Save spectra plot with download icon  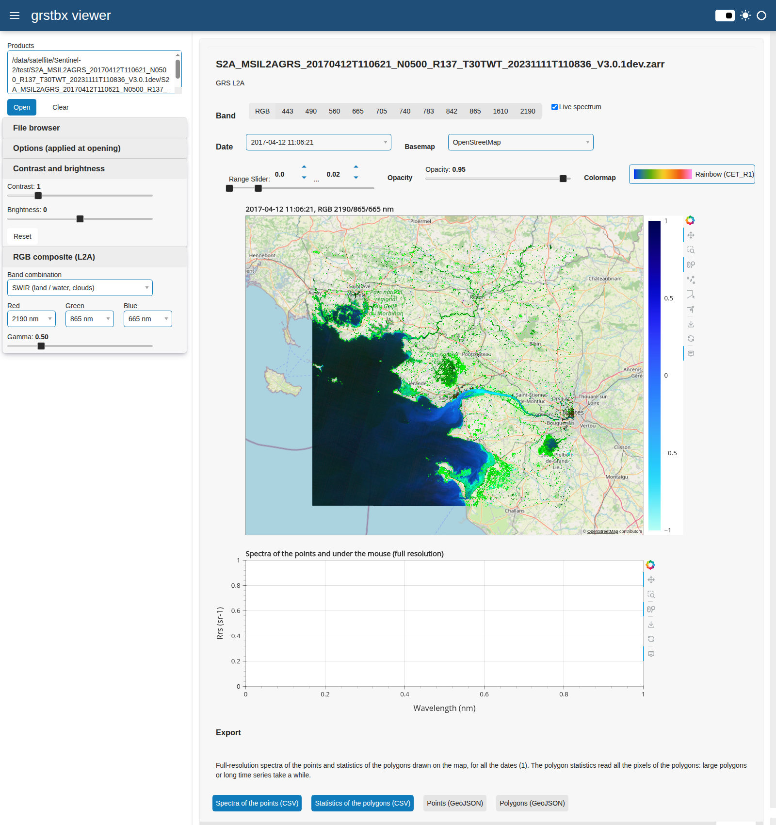click(x=651, y=624)
